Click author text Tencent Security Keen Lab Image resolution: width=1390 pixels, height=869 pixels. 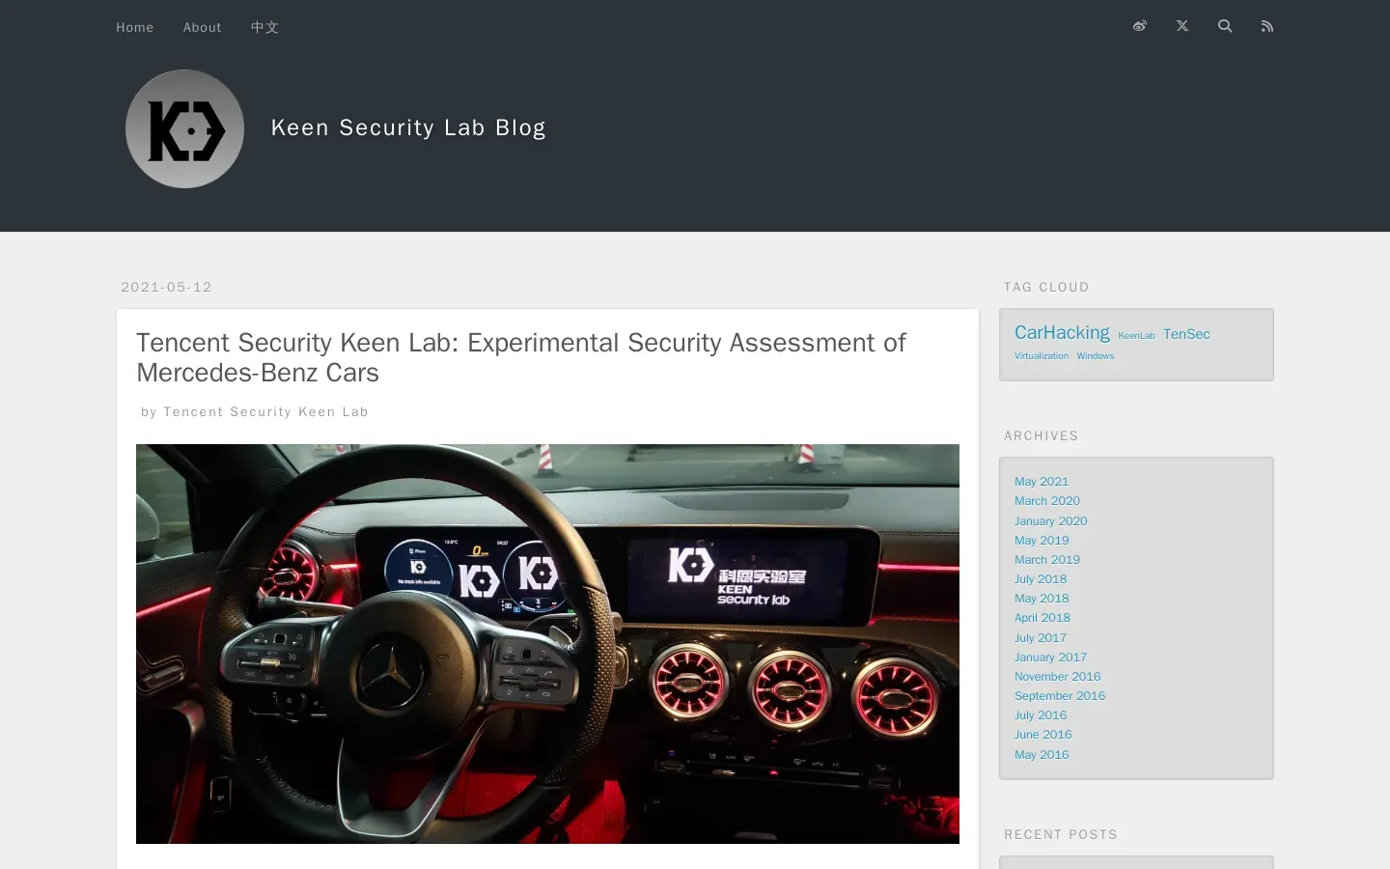pos(265,411)
